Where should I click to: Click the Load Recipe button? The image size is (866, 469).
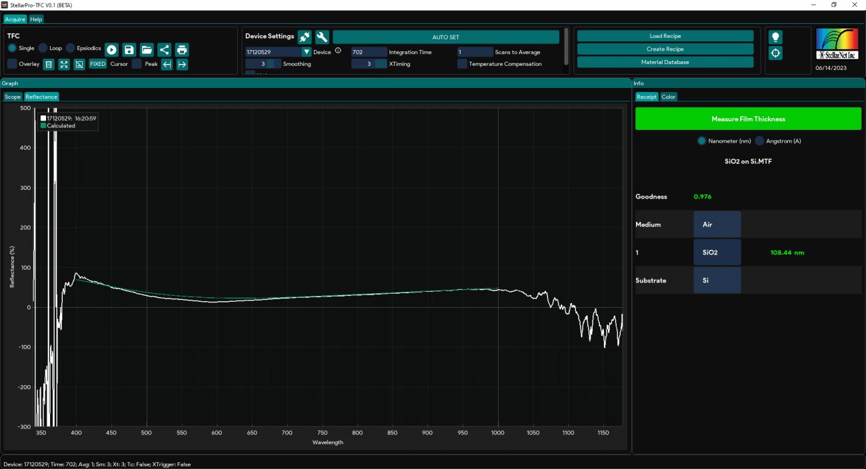pyautogui.click(x=665, y=36)
